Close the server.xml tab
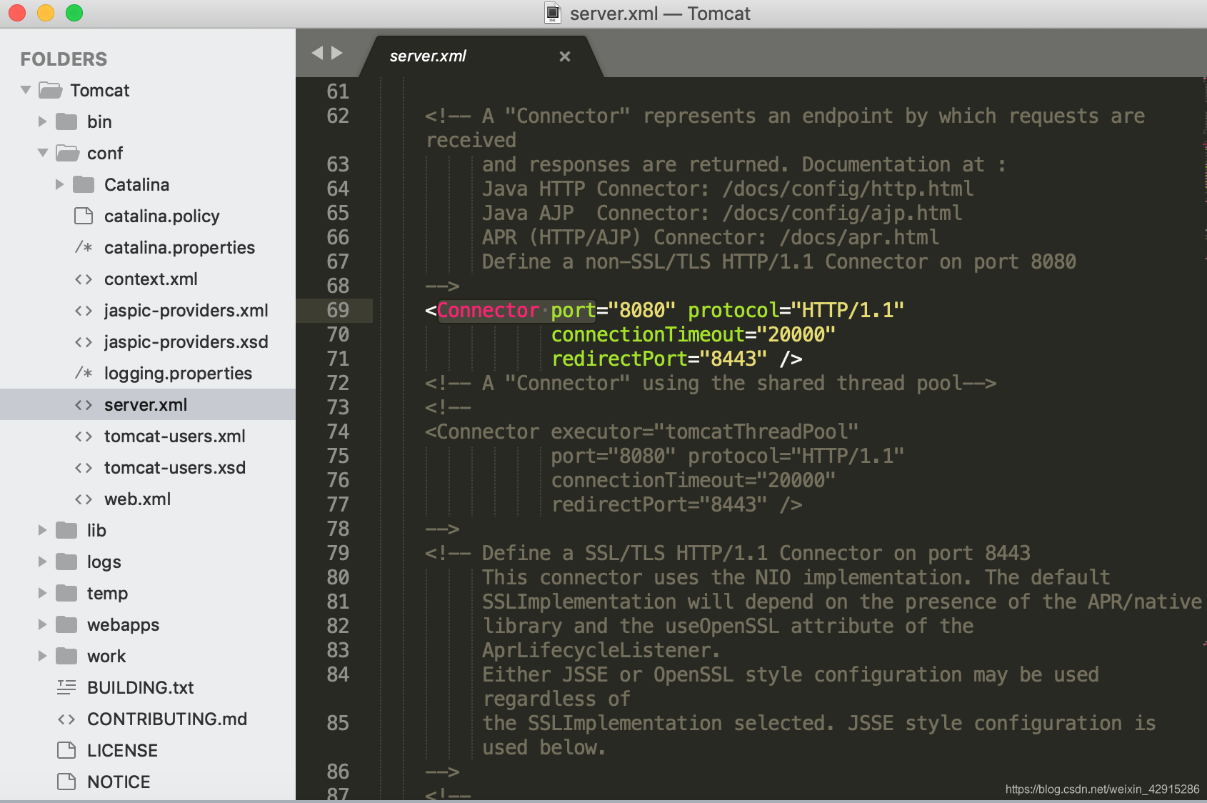1207x803 pixels. point(565,56)
